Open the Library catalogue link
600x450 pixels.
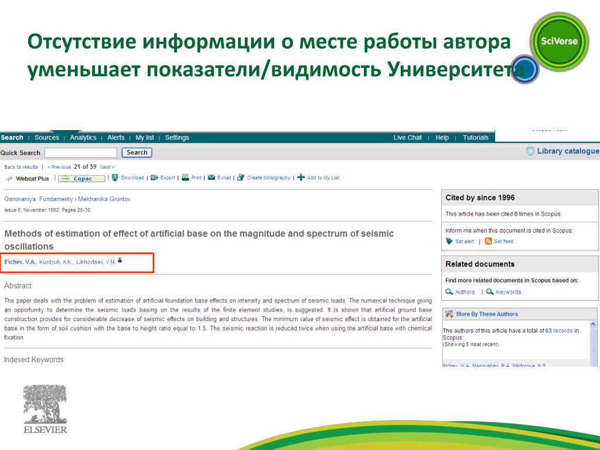568,151
